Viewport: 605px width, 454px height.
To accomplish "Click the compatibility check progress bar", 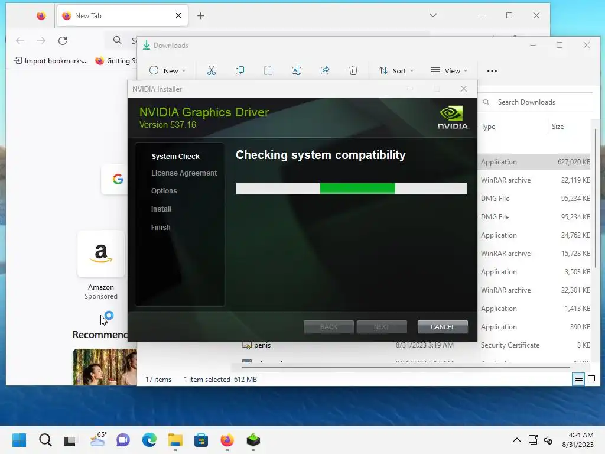I will 351,189.
